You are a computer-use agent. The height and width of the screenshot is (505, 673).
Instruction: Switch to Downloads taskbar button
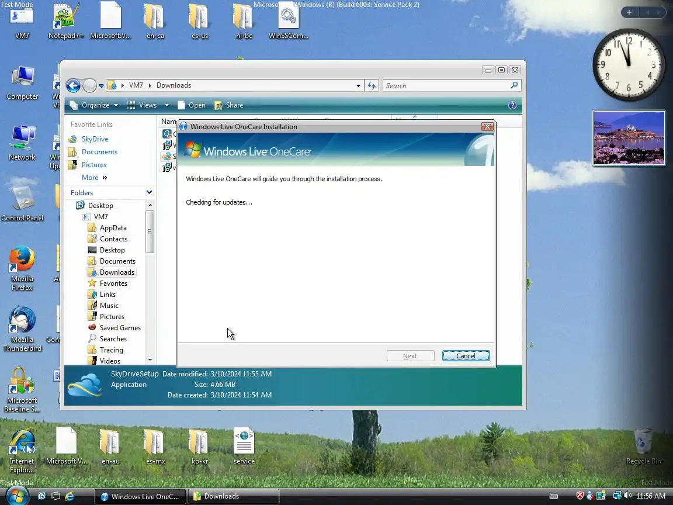(234, 496)
